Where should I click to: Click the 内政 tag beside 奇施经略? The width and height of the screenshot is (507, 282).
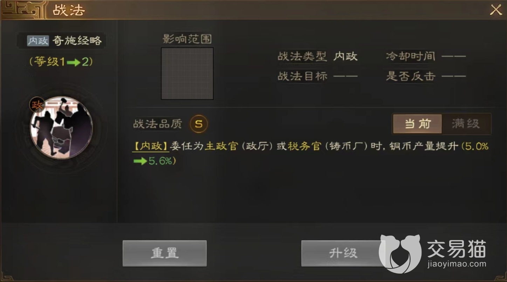(x=38, y=41)
